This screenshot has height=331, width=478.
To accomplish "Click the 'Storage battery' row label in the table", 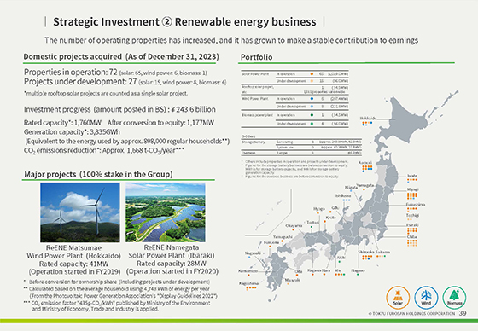I will point(254,142).
